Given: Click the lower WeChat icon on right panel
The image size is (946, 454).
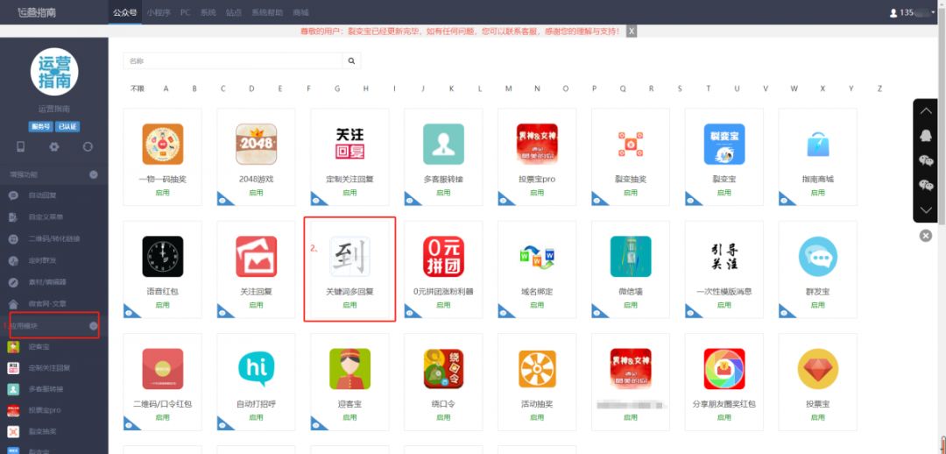Looking at the screenshot, I should [x=926, y=185].
